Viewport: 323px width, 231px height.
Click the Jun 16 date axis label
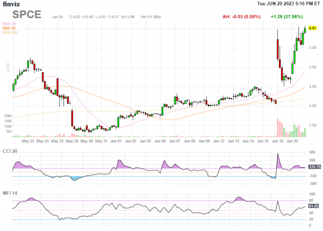tap(277, 141)
